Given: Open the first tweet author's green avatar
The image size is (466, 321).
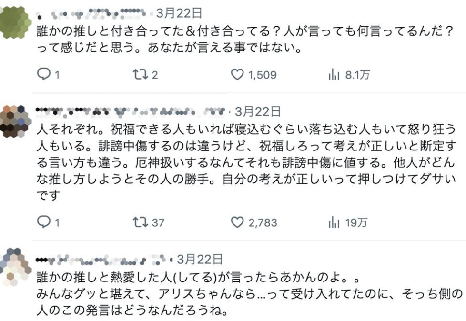Looking at the screenshot, I should point(15,22).
